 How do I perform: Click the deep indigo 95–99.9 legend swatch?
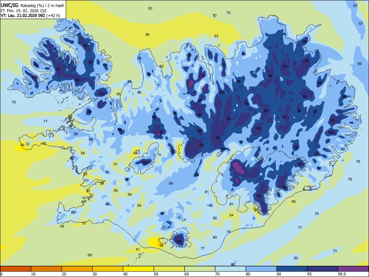pos(323,269)
